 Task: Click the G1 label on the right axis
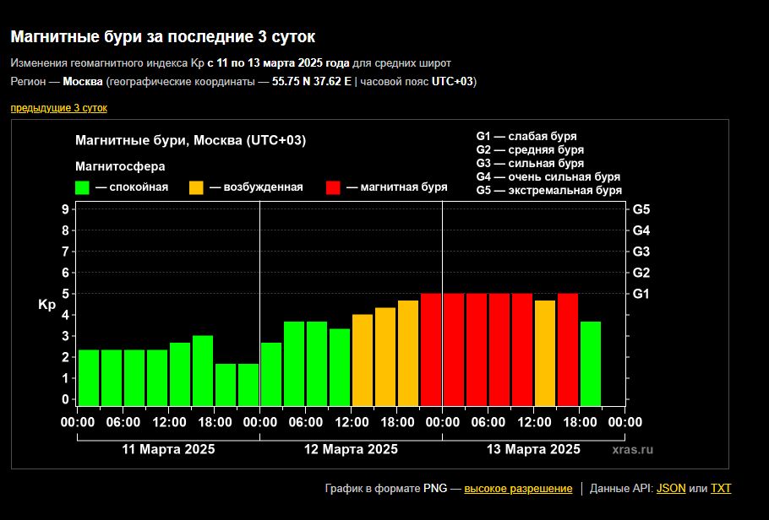(641, 294)
